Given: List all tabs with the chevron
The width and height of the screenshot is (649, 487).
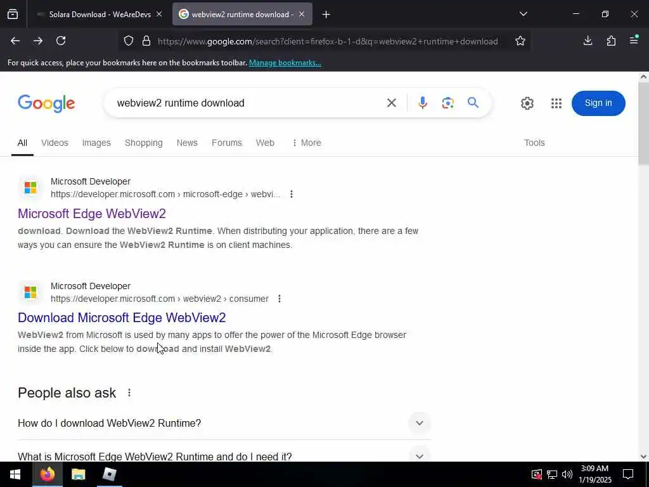Looking at the screenshot, I should [523, 14].
